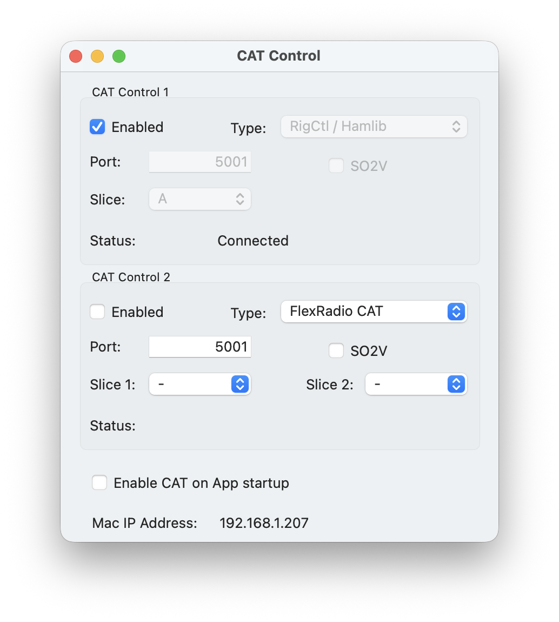Minimize the CAT Control window
The width and height of the screenshot is (559, 622).
(97, 56)
